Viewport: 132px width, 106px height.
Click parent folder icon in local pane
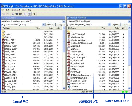tap(3, 31)
